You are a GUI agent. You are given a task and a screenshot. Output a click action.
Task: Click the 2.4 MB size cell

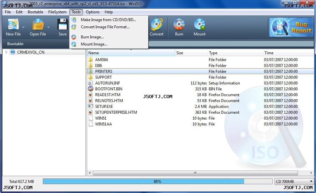(201, 107)
